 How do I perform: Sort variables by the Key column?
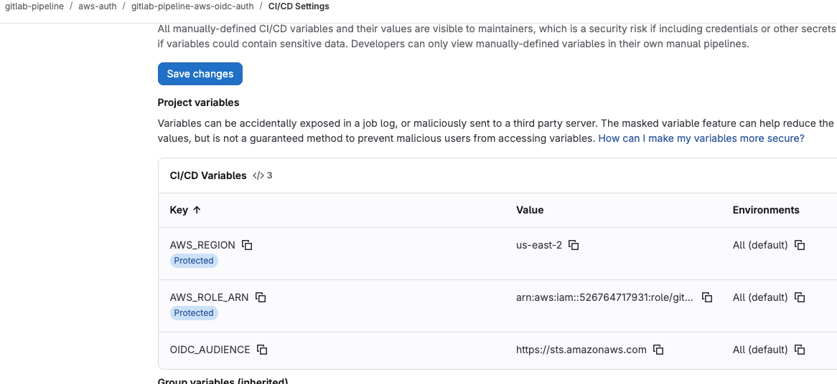[185, 210]
